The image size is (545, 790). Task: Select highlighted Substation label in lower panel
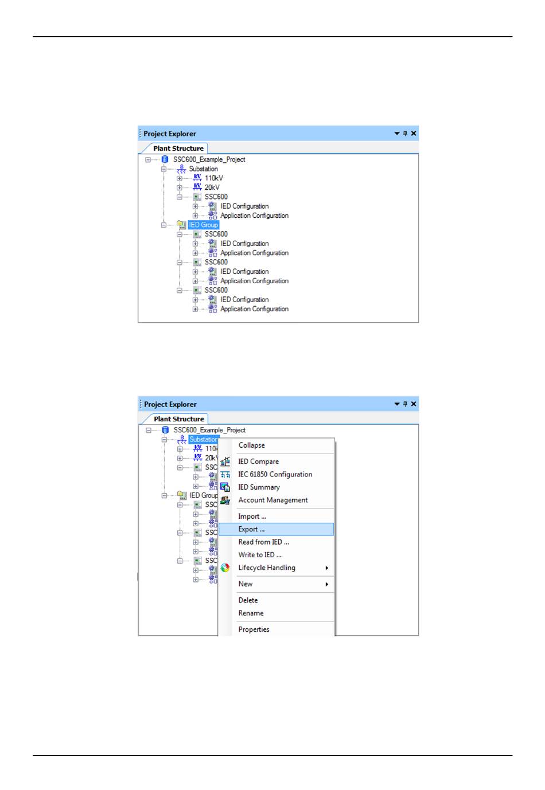point(204,439)
